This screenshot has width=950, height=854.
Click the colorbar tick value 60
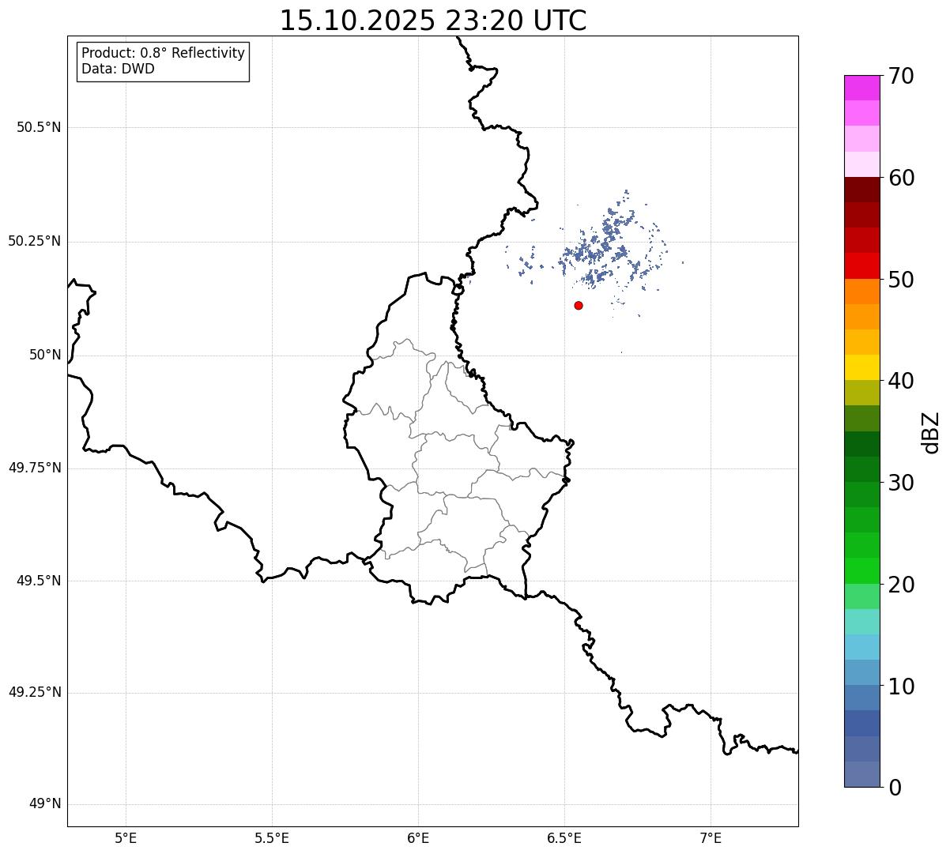point(902,178)
